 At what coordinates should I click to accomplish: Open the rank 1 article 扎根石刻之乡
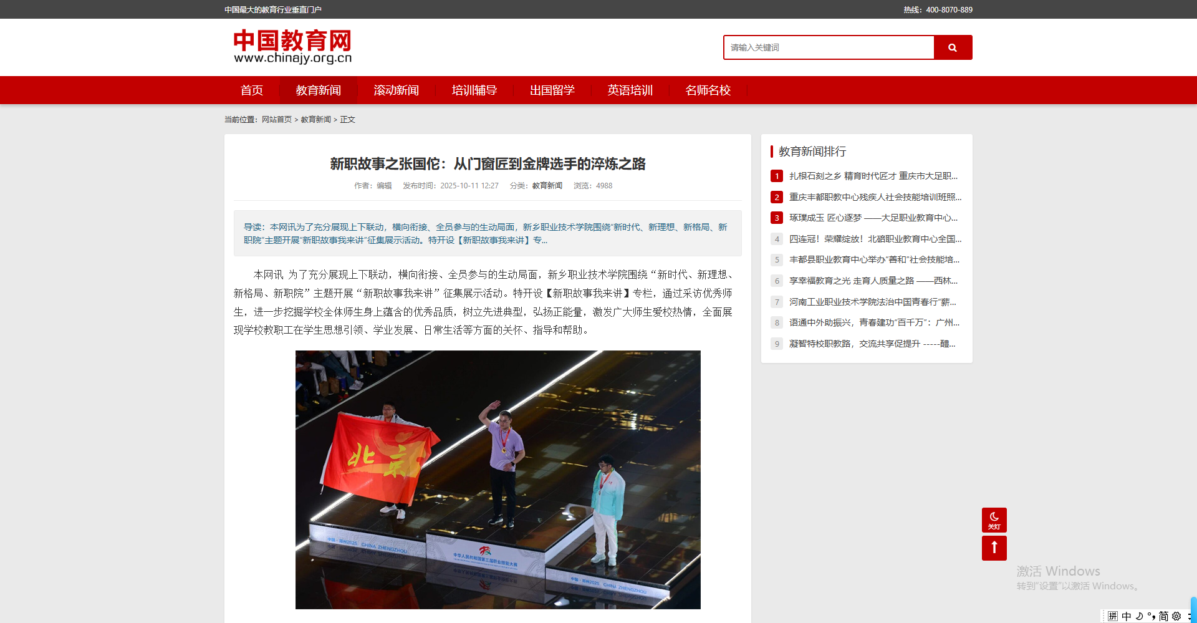pos(873,176)
